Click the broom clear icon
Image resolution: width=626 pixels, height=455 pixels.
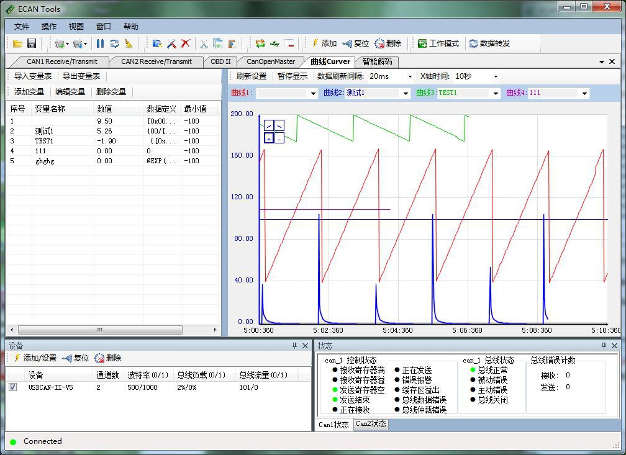(x=129, y=43)
